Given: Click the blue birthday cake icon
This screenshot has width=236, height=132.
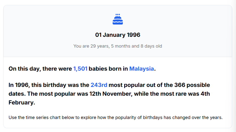Looking at the screenshot, I should click(x=118, y=19).
